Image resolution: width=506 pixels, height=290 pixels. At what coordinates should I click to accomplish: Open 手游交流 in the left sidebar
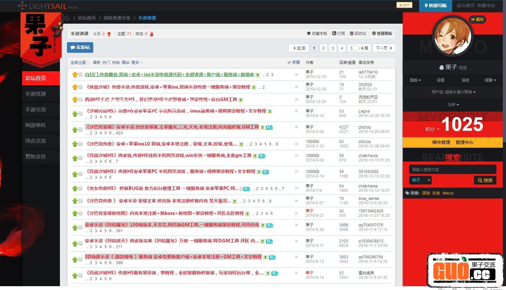point(36,110)
